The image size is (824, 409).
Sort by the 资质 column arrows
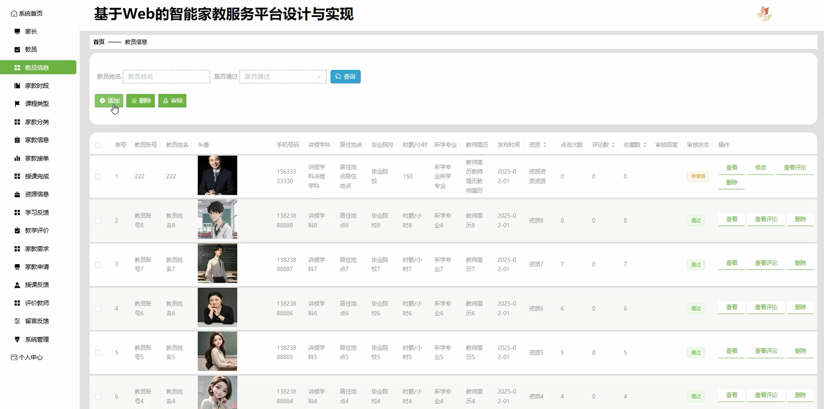[x=545, y=145]
